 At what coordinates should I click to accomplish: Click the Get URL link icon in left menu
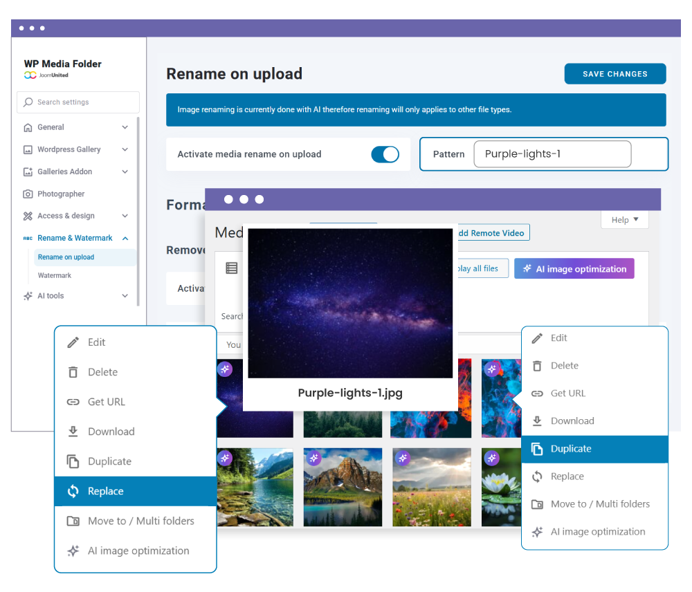(73, 402)
